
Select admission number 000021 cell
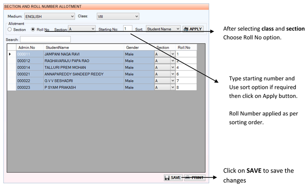[x=30, y=74]
